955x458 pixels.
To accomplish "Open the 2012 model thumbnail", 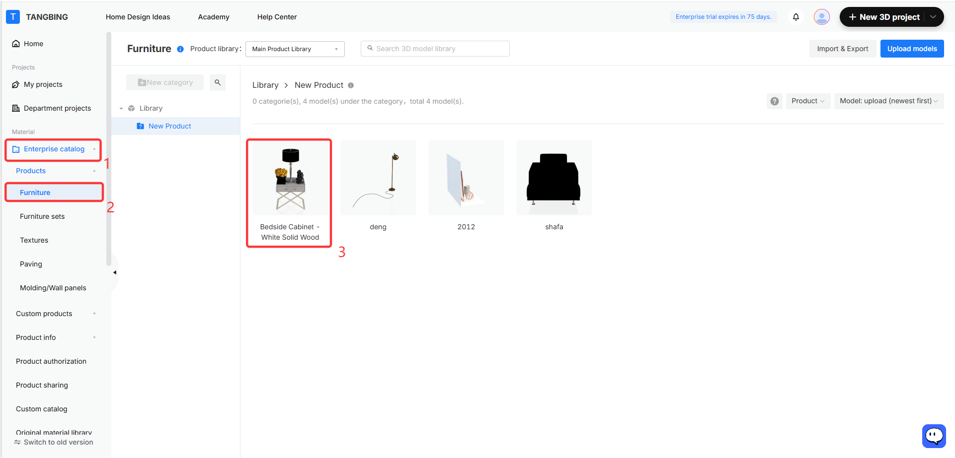I will click(x=466, y=178).
